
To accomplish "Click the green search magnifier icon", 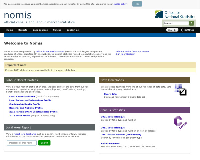I will point(191,23).
